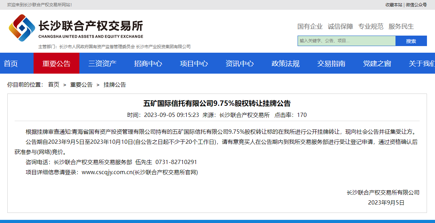This screenshot has height=223, width=435.
Task: Click the closing date 2023年9月5日
Action: pos(386,202)
